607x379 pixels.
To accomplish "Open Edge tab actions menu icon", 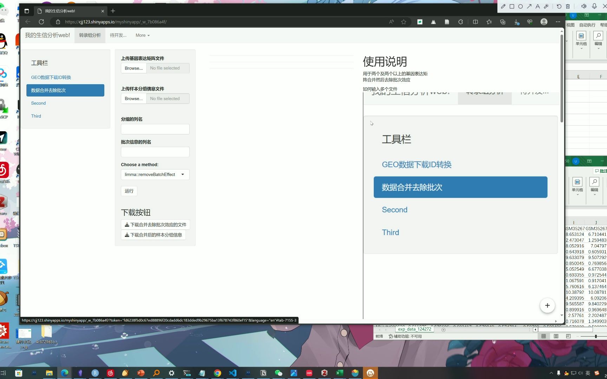I will 27,11.
